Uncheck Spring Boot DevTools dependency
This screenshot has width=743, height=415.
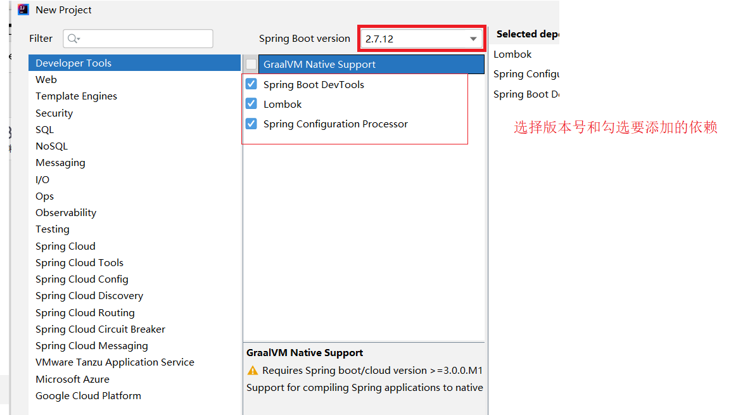[251, 84]
